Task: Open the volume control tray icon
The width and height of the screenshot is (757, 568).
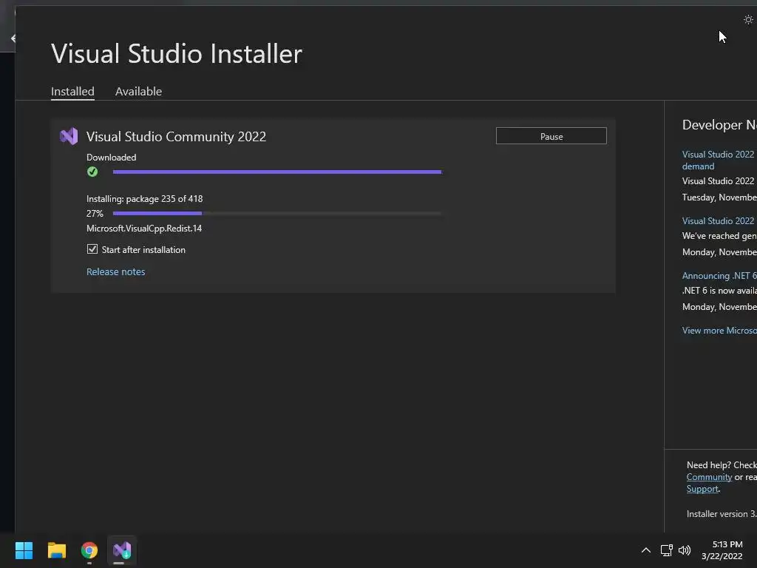Action: tap(685, 550)
